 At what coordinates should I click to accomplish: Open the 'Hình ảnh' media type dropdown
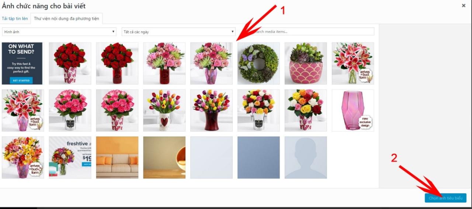[59, 32]
